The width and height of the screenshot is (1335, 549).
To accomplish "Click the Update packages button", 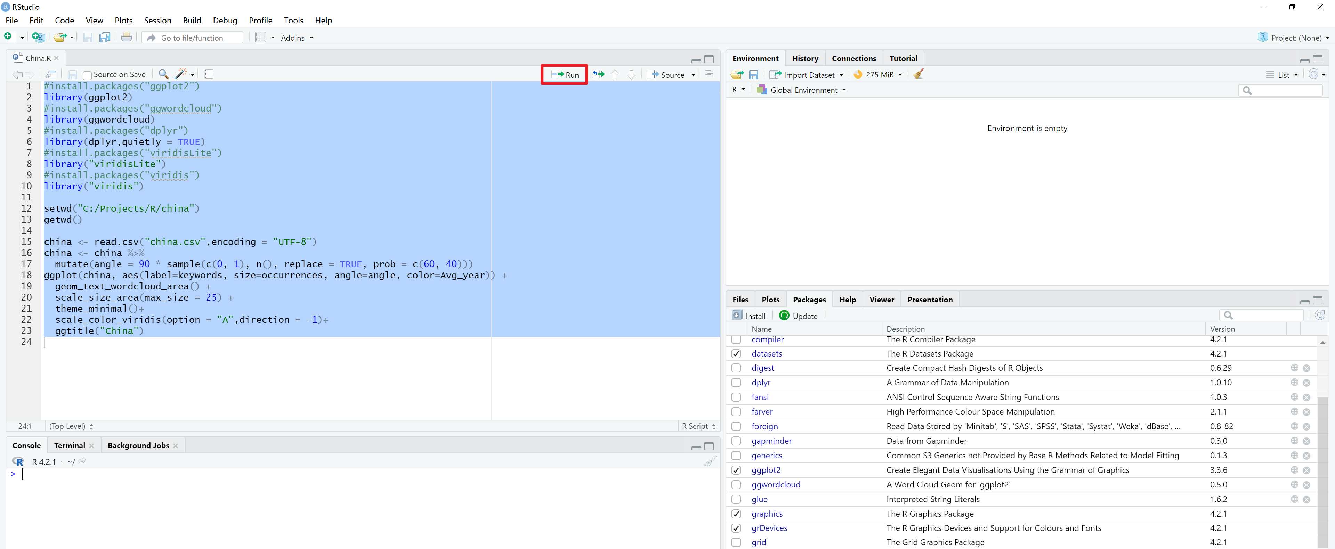I will point(799,316).
